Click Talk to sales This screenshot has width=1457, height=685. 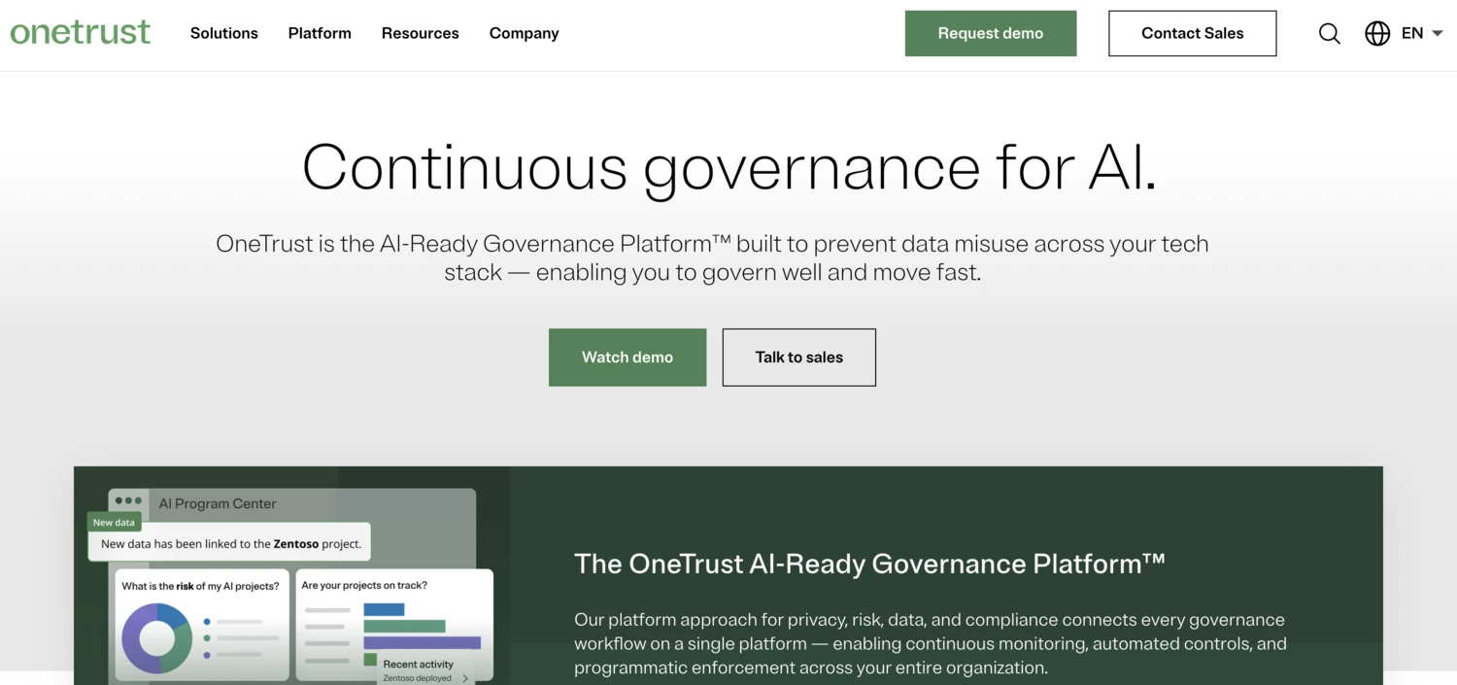(x=798, y=357)
